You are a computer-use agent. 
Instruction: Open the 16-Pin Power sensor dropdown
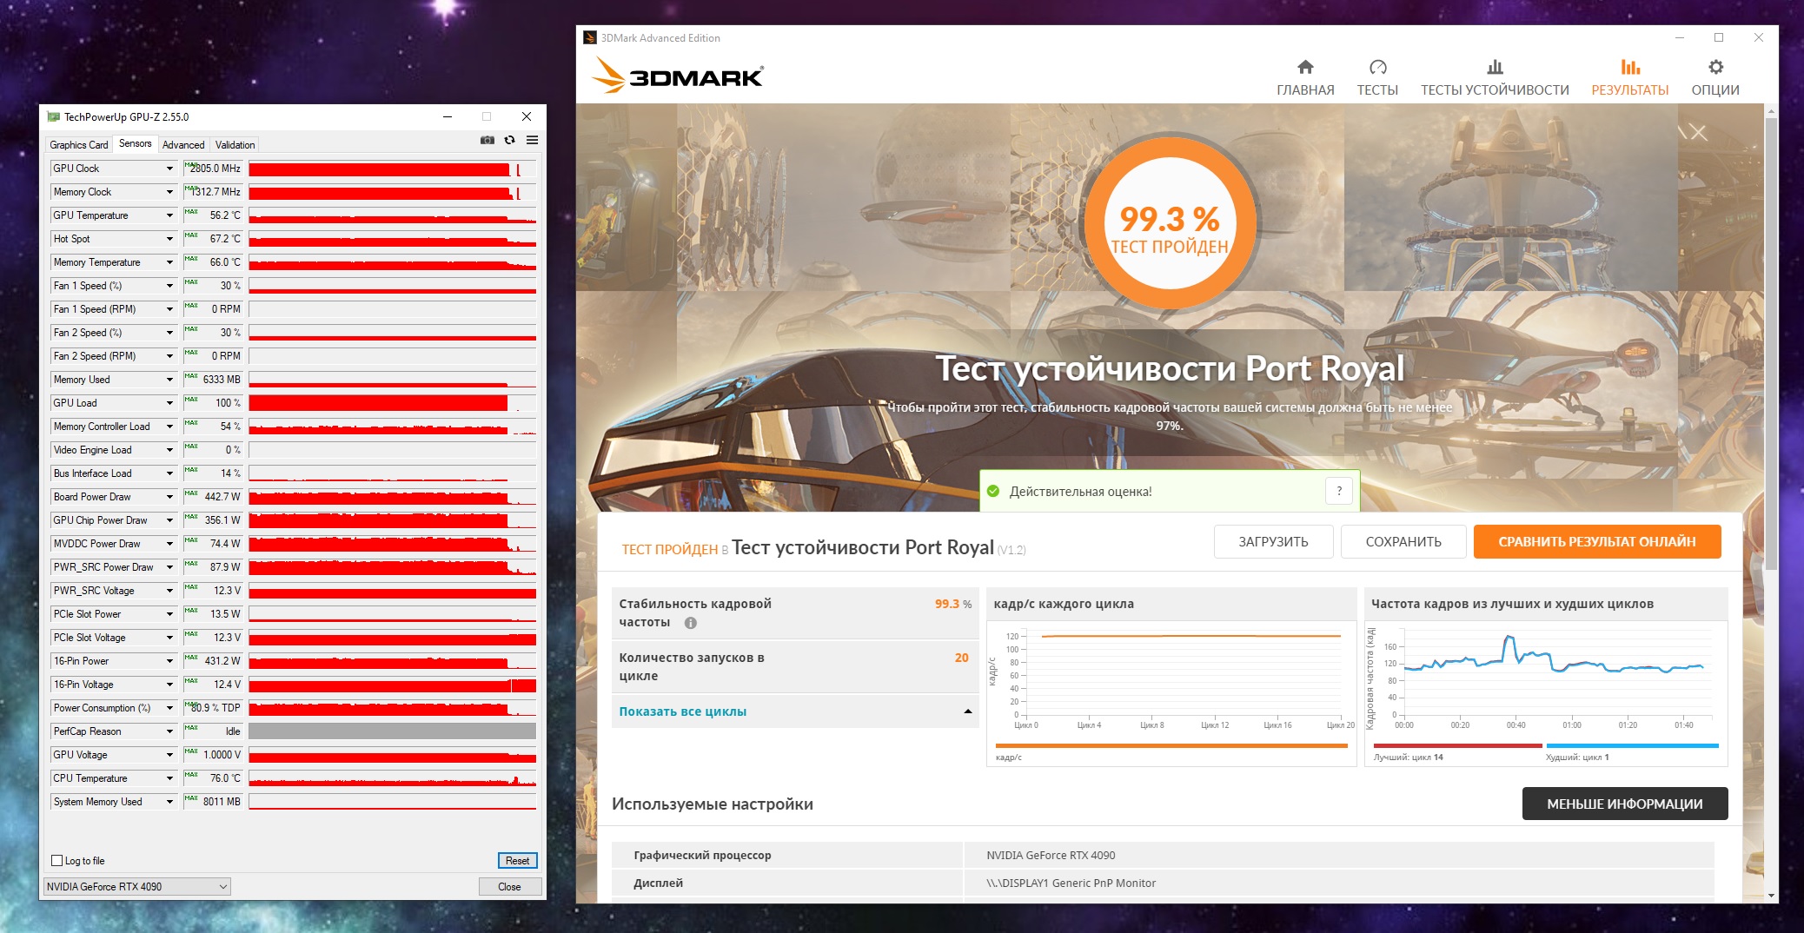(169, 661)
